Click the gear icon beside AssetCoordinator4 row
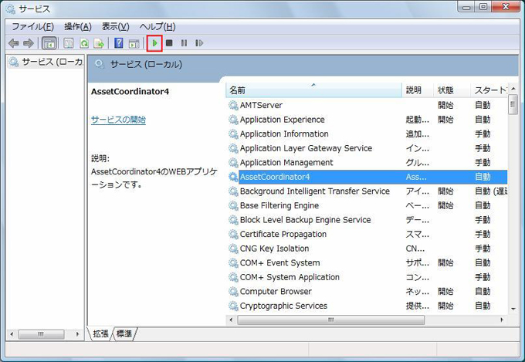 tap(233, 178)
